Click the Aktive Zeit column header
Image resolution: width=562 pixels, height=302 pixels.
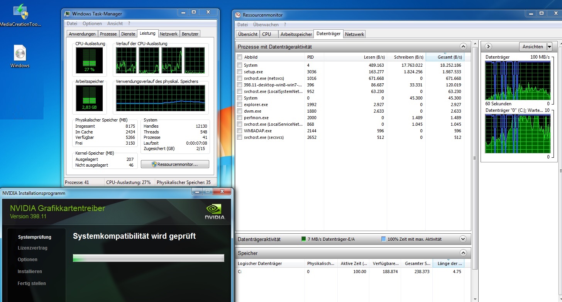coord(354,263)
